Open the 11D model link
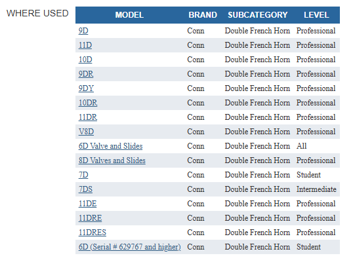 [x=85, y=45]
